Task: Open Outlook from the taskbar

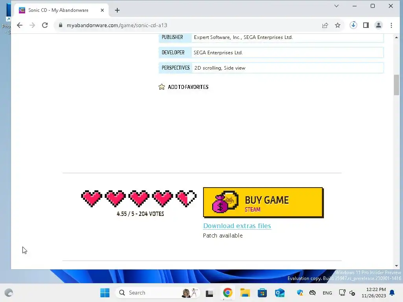Action: click(280, 293)
